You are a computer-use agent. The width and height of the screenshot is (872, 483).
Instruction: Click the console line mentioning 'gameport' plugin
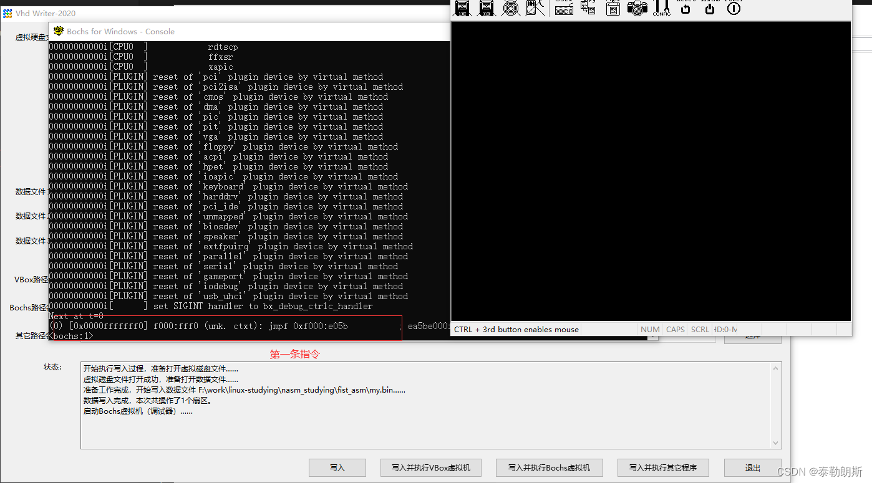tap(228, 276)
